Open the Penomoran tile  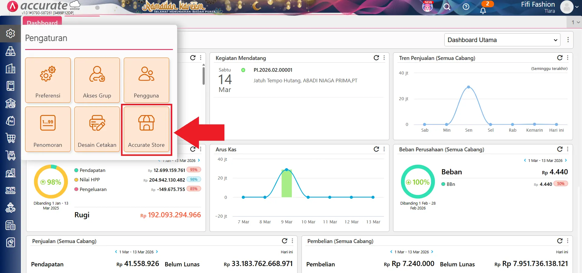coord(48,129)
